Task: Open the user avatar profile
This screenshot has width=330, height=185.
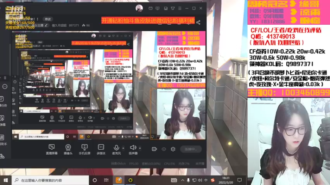Action: 139,8
